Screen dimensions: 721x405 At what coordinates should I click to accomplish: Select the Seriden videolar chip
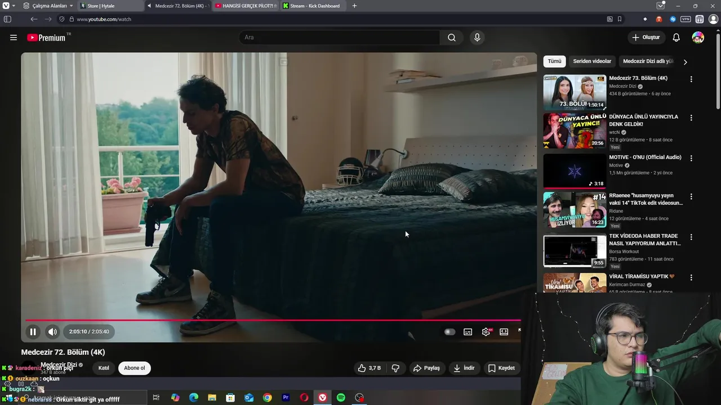click(592, 61)
